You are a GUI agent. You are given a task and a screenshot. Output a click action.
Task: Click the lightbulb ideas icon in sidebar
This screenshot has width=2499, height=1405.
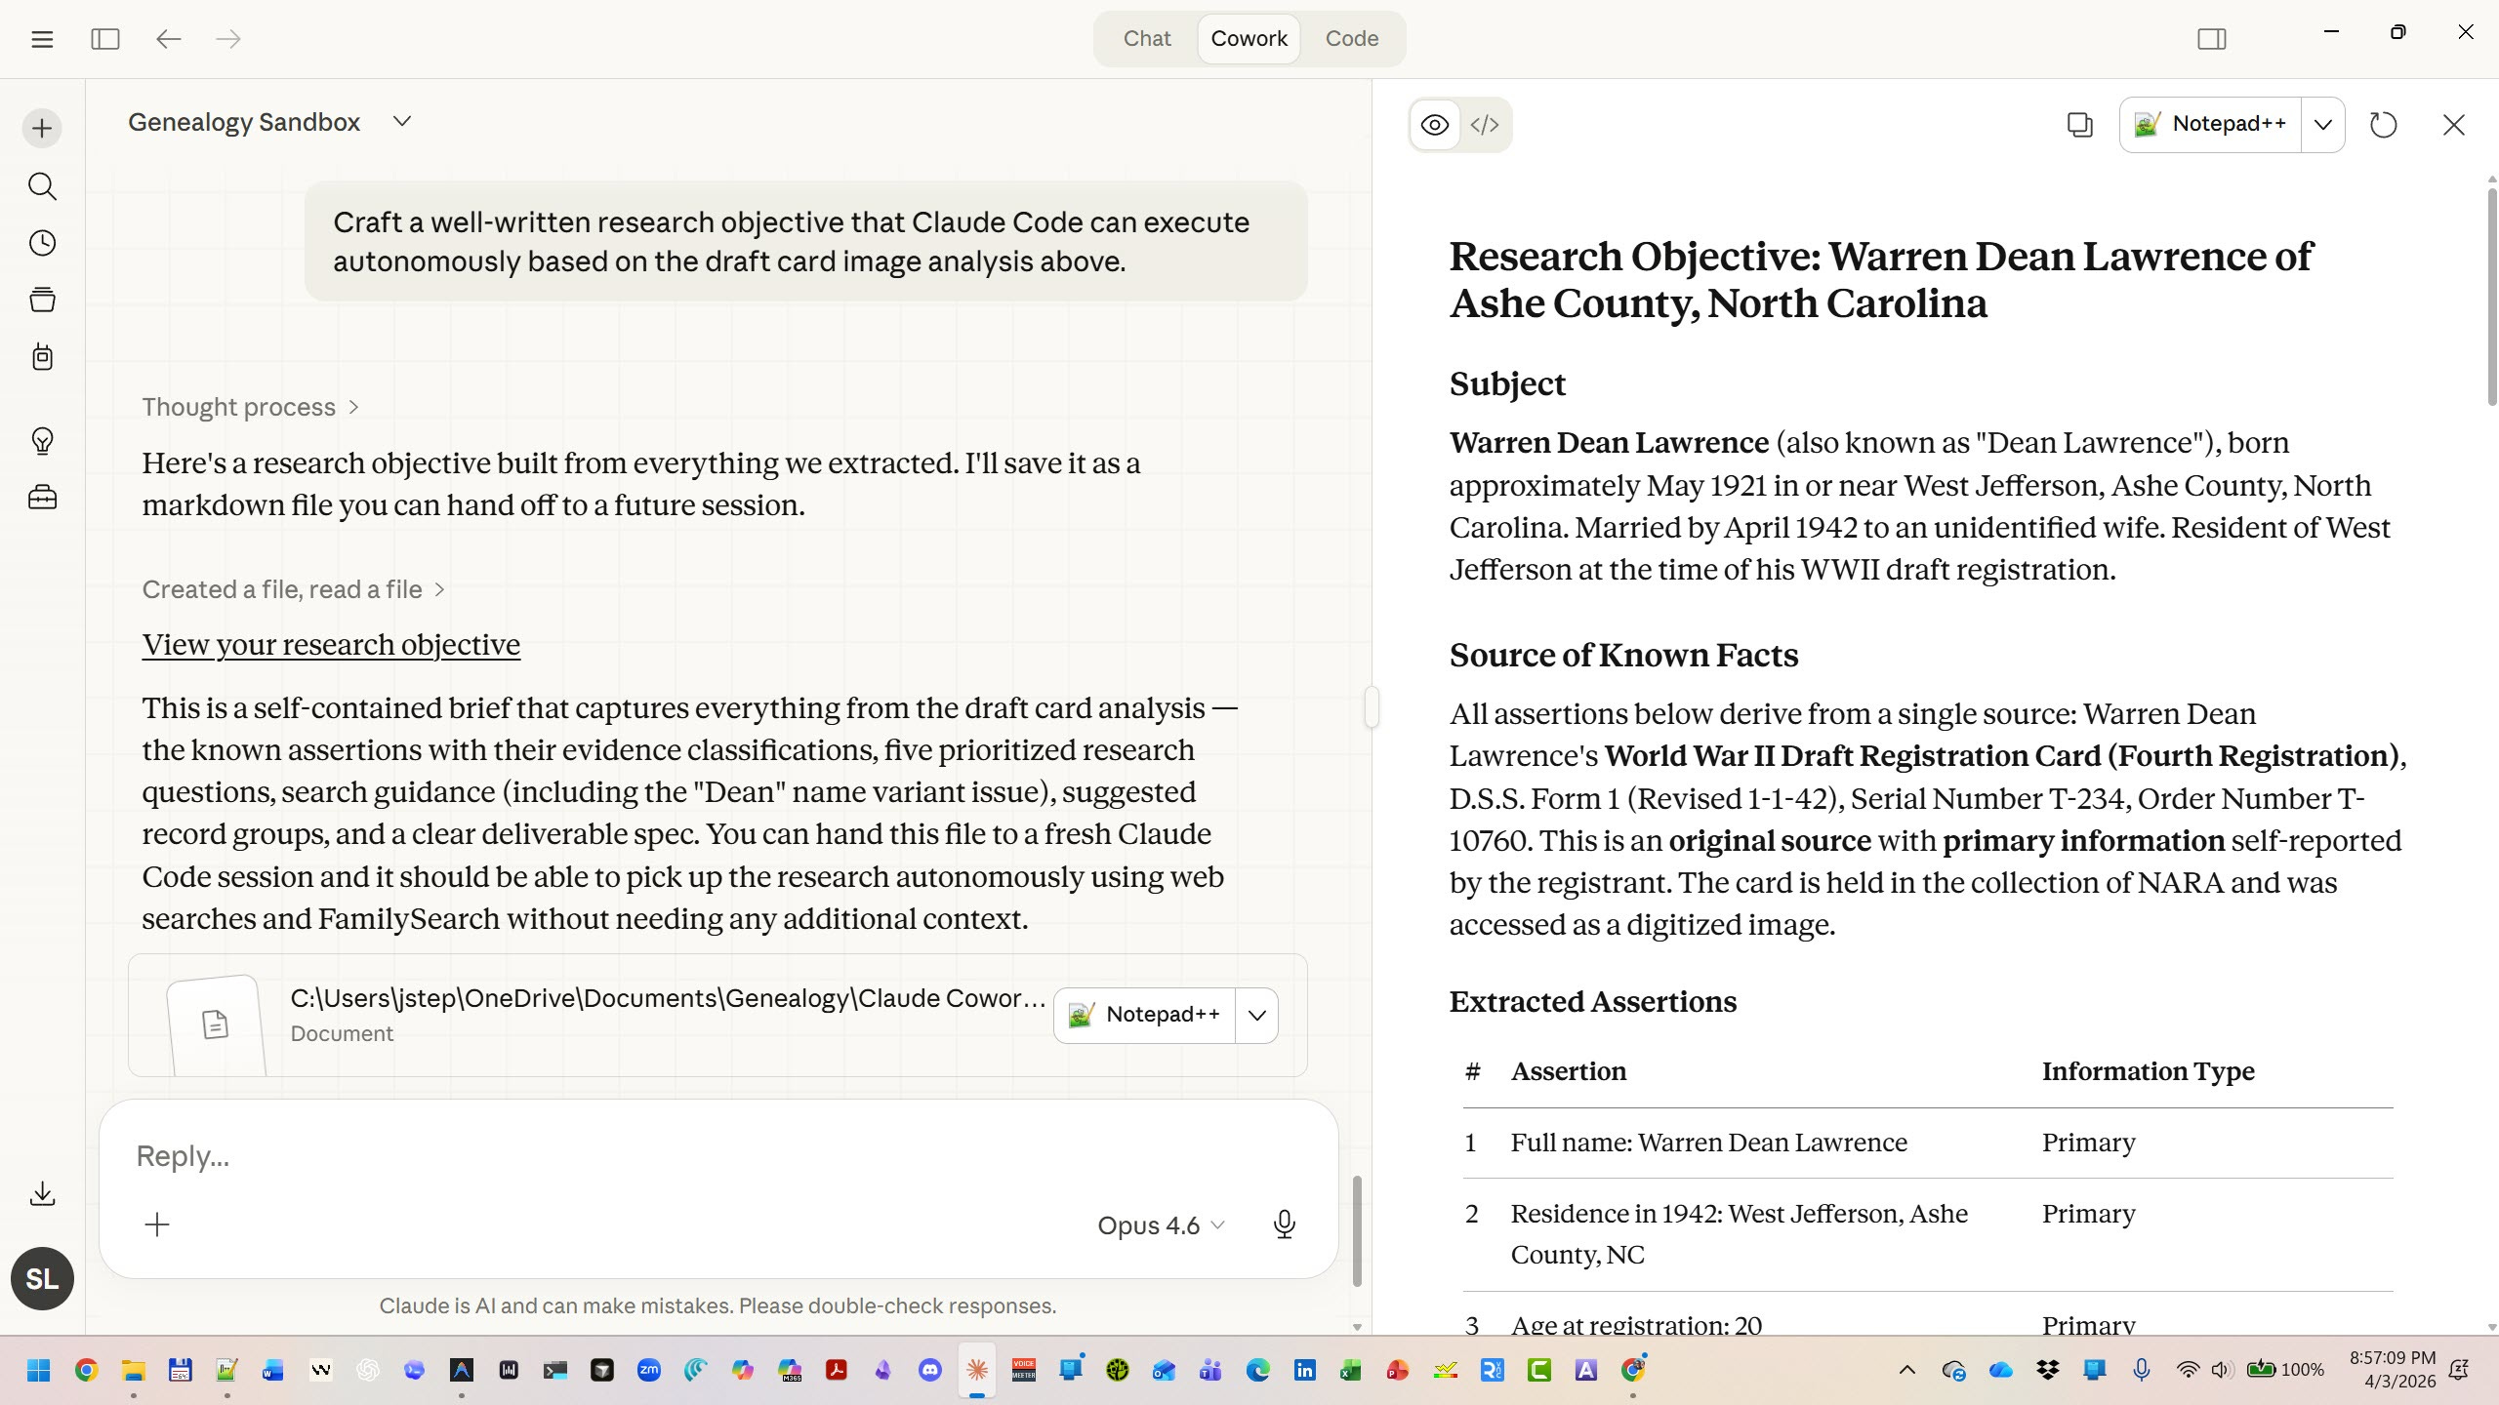tap(42, 441)
